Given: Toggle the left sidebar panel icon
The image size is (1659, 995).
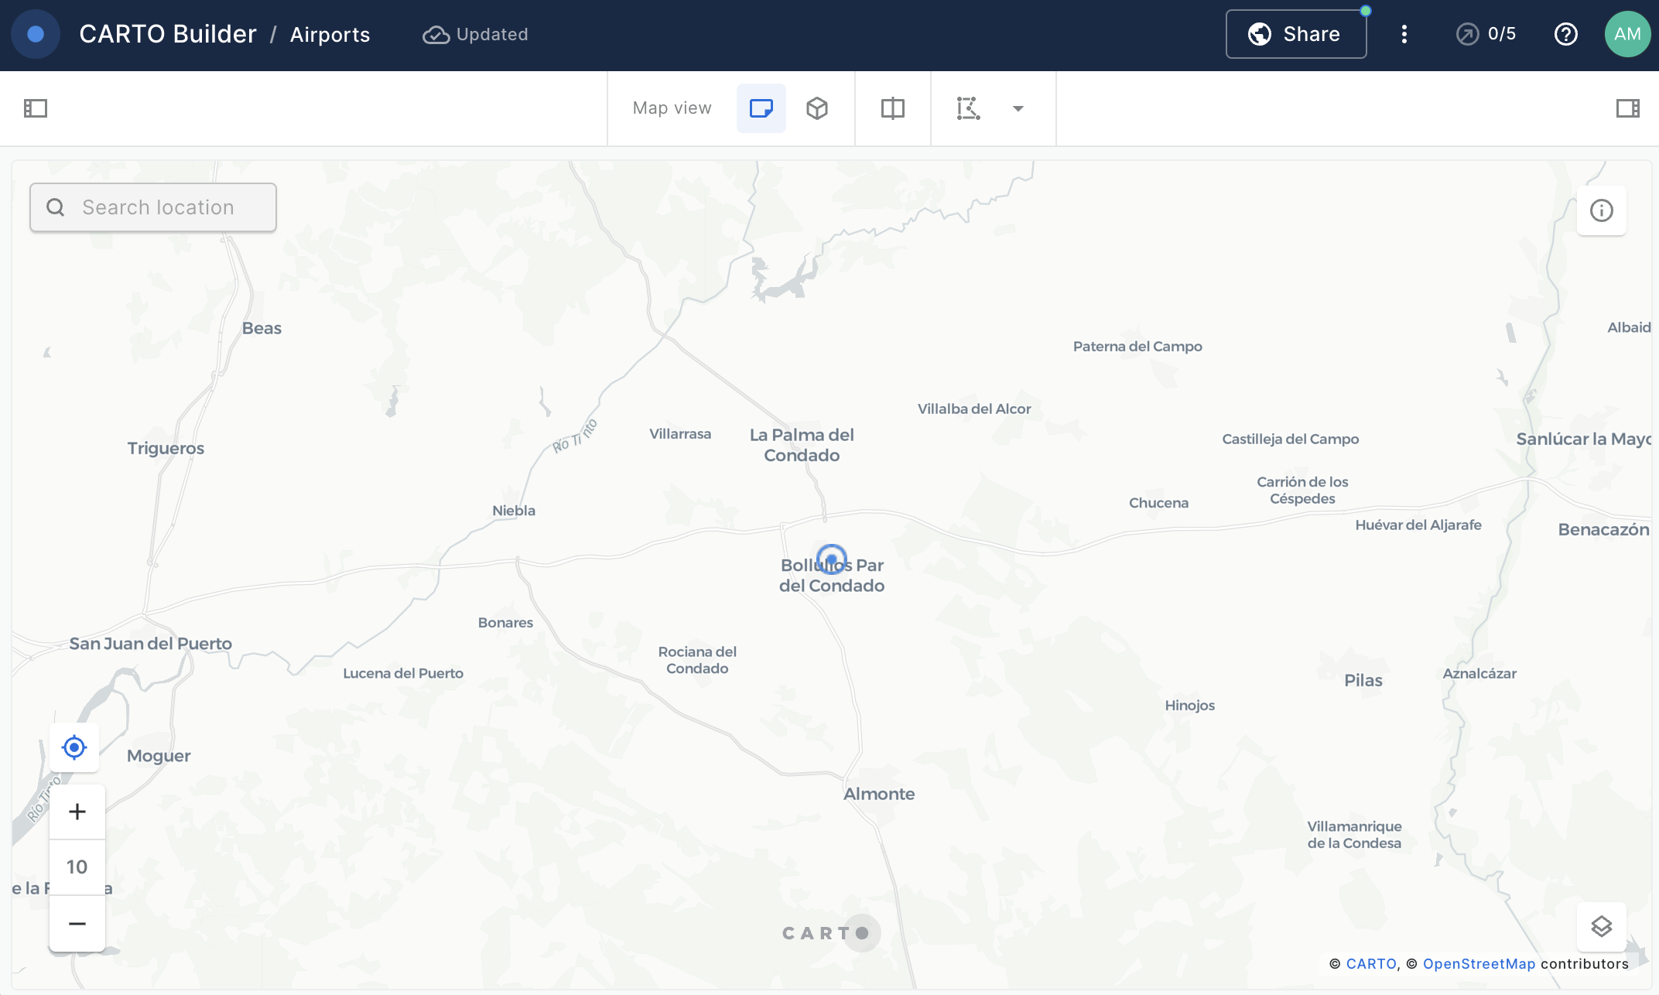Looking at the screenshot, I should 36,108.
